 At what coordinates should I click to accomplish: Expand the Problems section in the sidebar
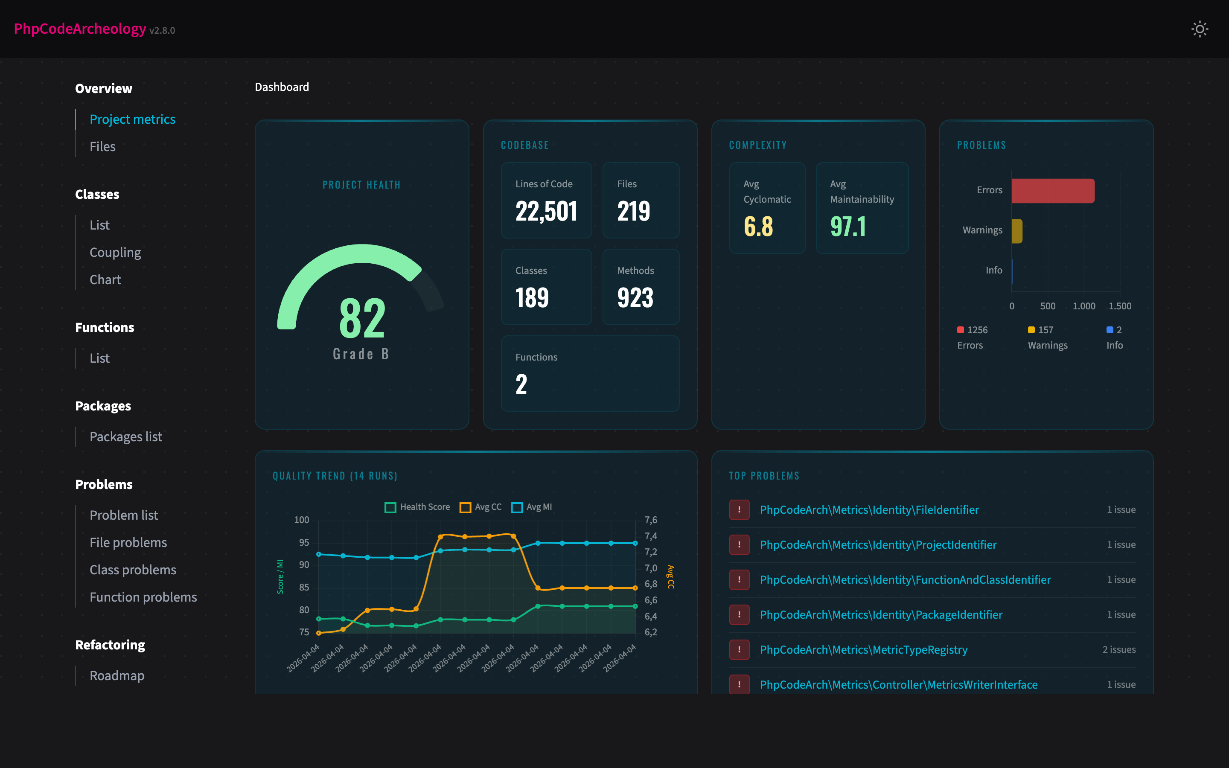pos(104,484)
